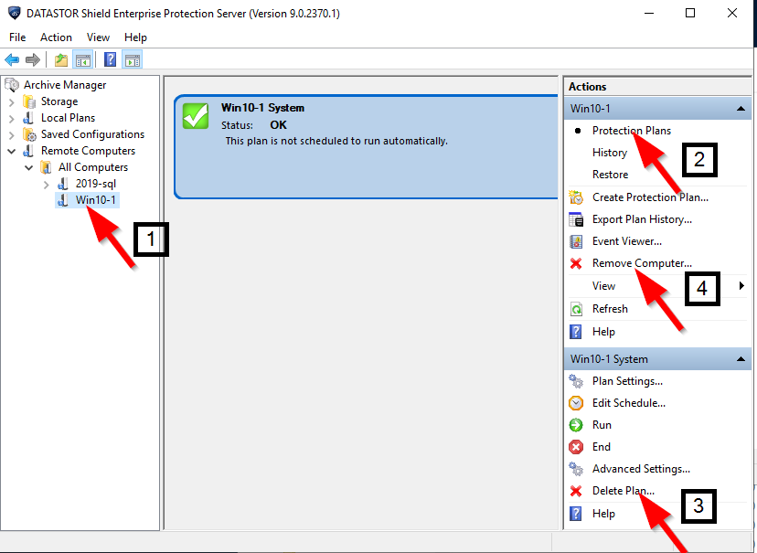Screen dimensions: 757x553
Task: Open Event Viewer... action
Action: (627, 241)
